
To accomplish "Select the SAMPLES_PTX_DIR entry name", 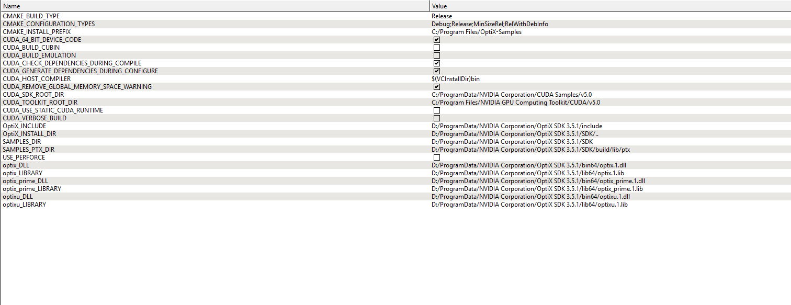I will (x=28, y=150).
